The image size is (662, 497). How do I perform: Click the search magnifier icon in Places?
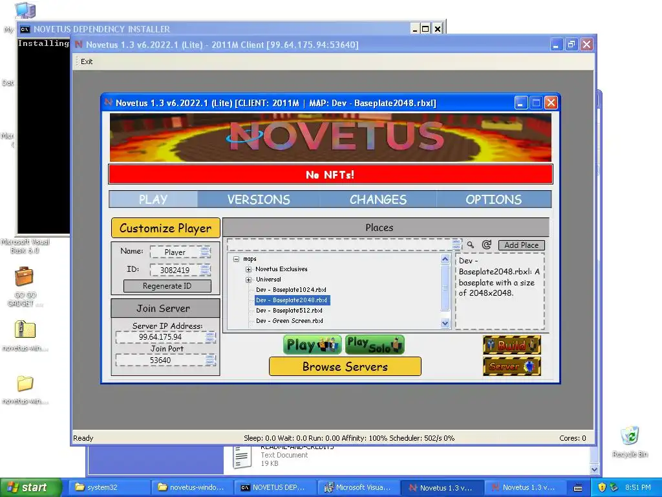coord(471,245)
